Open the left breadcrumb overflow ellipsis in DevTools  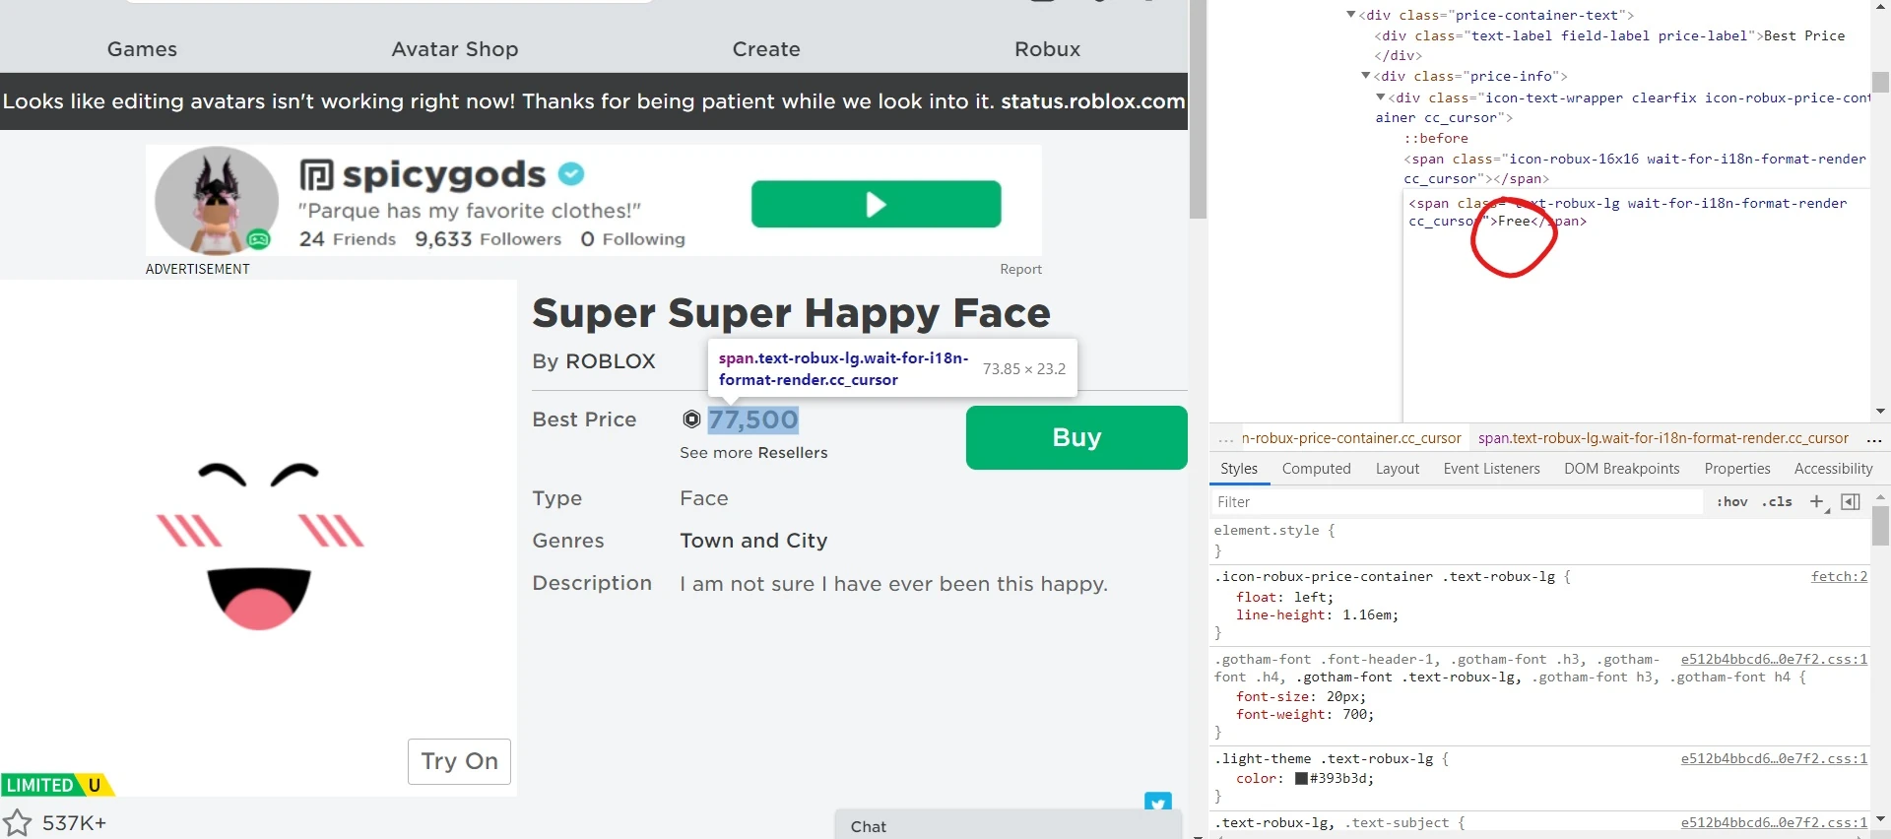coord(1225,439)
